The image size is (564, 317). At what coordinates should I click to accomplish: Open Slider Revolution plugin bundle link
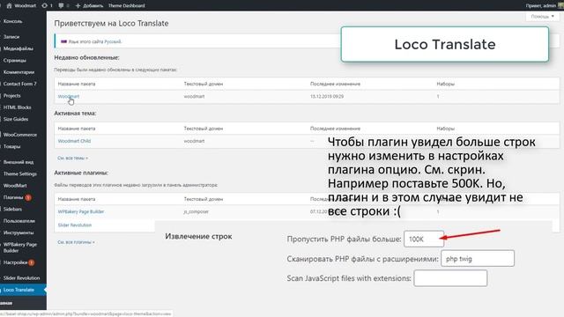(75, 225)
